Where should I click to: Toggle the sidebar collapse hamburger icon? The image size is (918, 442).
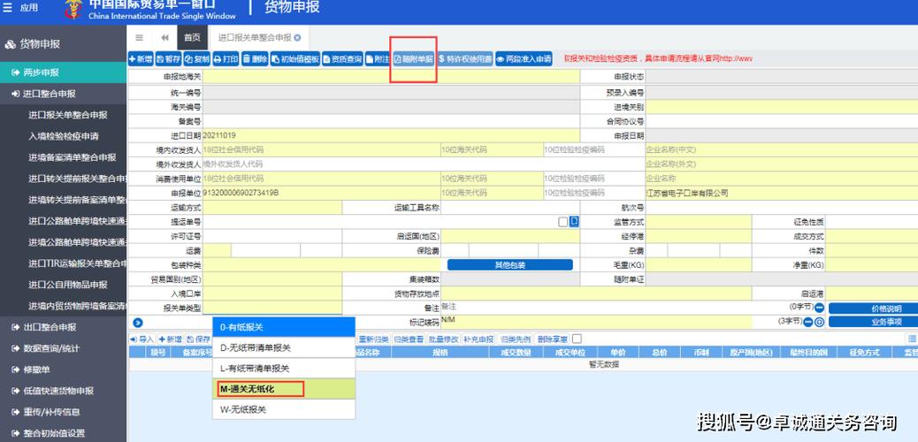click(x=140, y=37)
